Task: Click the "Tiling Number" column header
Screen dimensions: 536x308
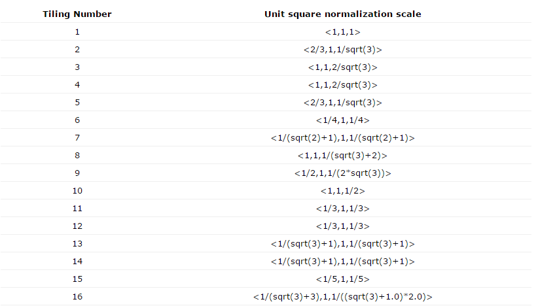Action: click(77, 13)
